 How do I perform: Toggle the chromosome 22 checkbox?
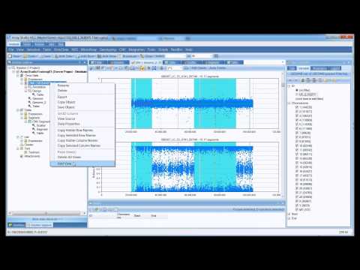[x=297, y=197]
